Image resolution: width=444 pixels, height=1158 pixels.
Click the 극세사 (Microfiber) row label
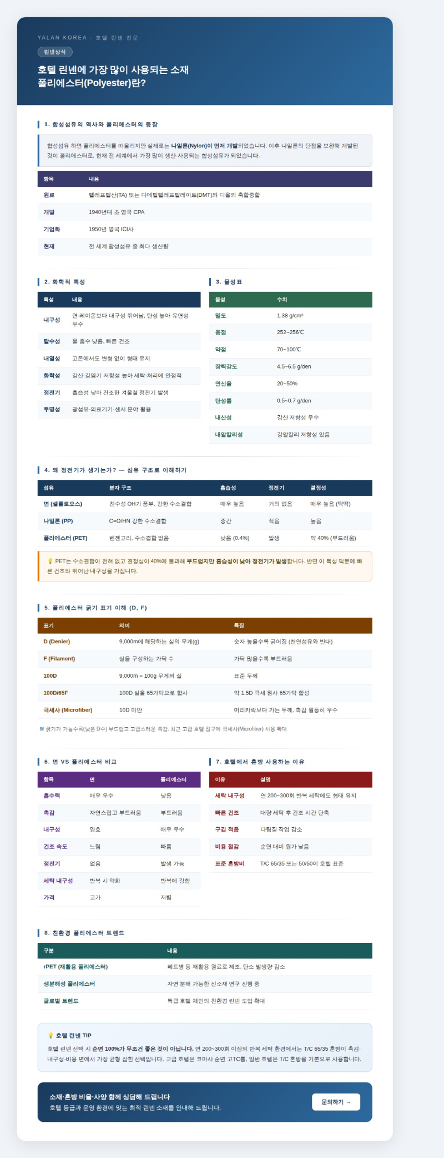tap(68, 710)
